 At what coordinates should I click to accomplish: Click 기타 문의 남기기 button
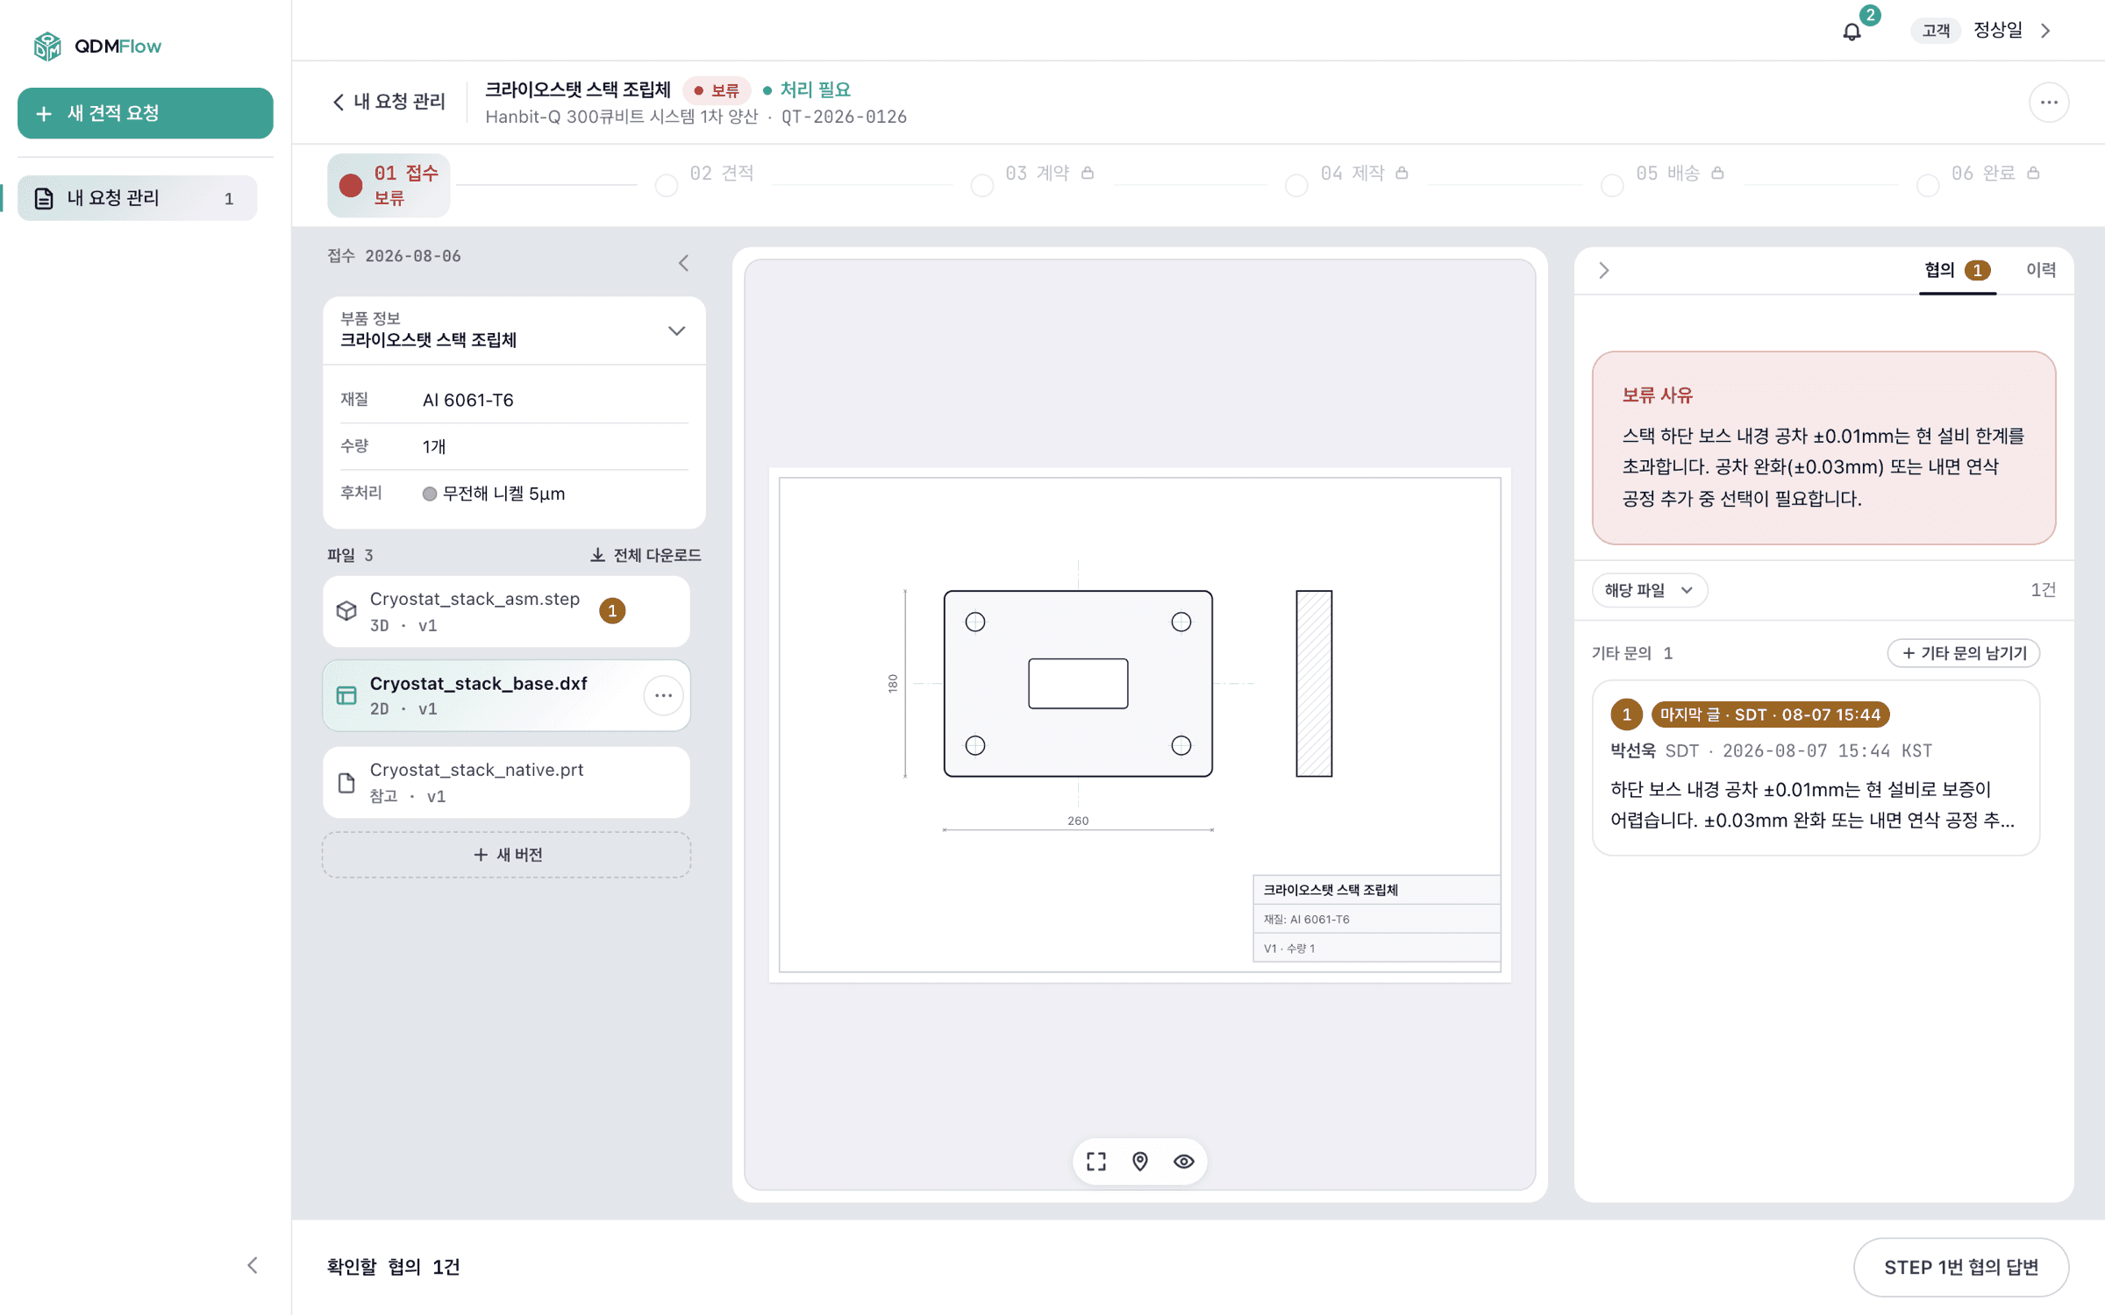[1963, 653]
